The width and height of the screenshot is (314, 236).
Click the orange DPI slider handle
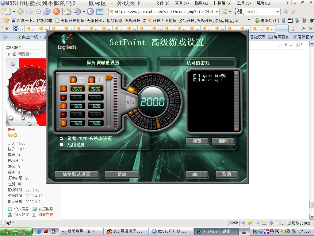pyautogui.click(x=109, y=77)
